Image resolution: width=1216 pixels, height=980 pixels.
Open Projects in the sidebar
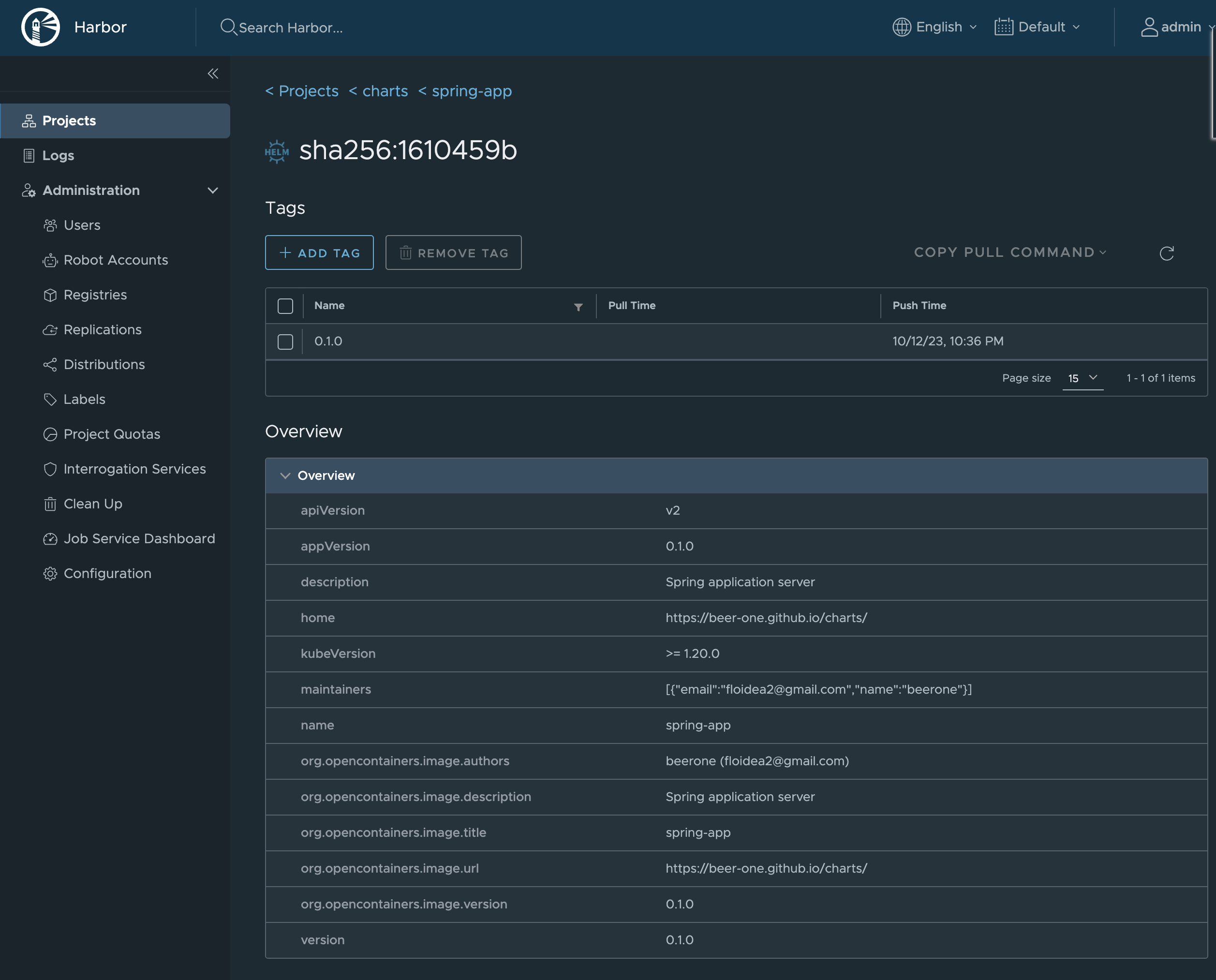point(115,121)
